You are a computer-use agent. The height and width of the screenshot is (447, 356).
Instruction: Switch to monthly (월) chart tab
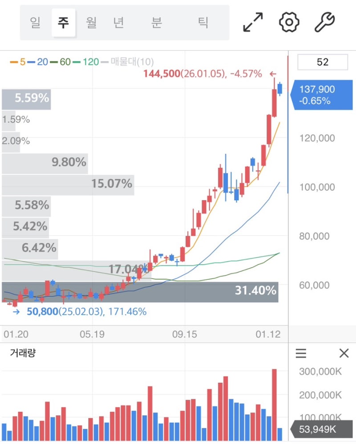[91, 22]
